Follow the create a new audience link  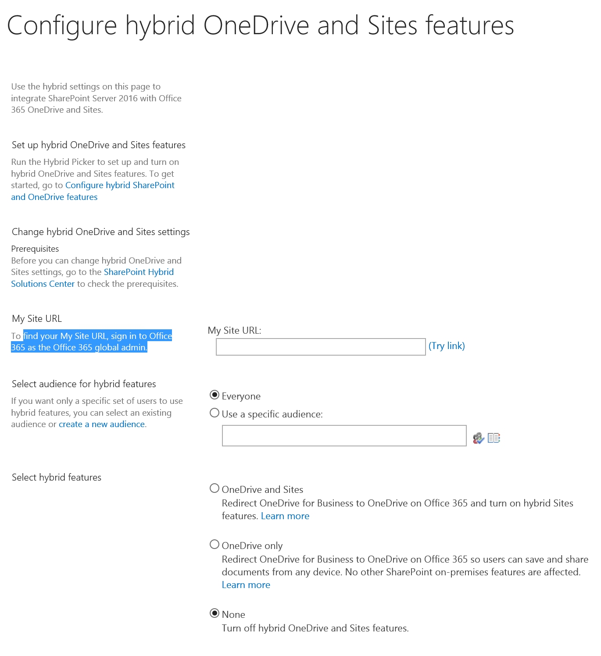(x=102, y=424)
